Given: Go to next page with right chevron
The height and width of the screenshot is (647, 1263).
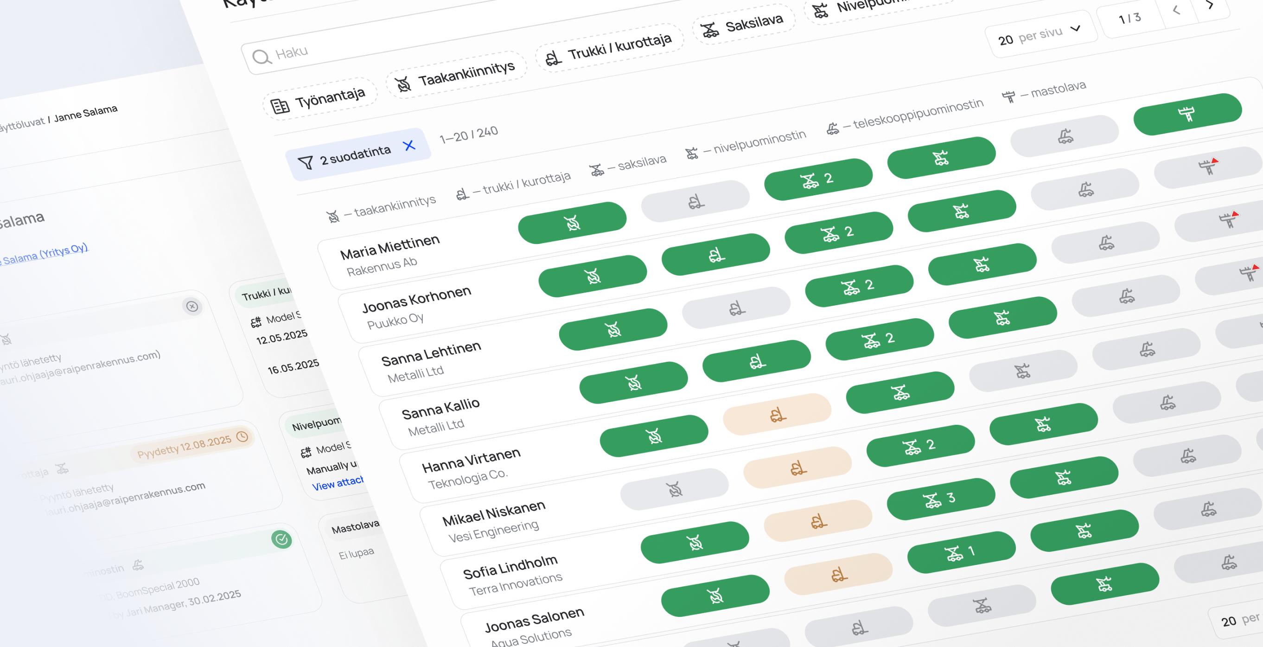Looking at the screenshot, I should tap(1210, 5).
